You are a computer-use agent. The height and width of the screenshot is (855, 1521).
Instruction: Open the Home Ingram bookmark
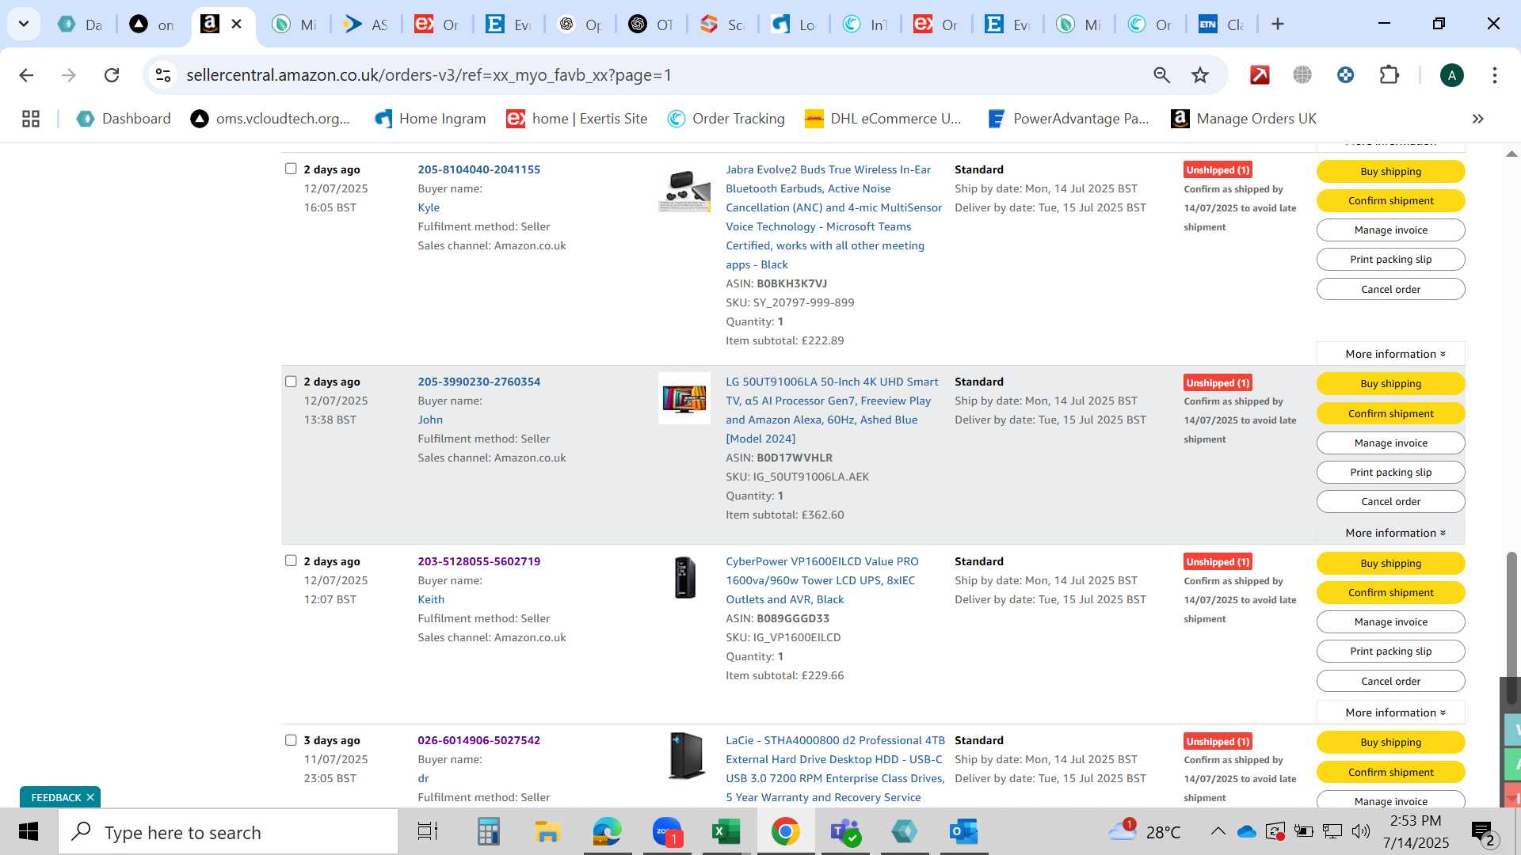coord(430,119)
